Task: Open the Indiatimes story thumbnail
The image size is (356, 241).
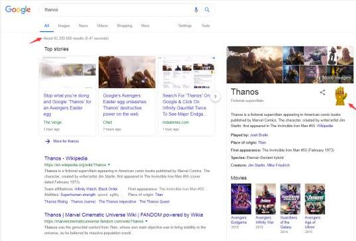Action: 187,72
